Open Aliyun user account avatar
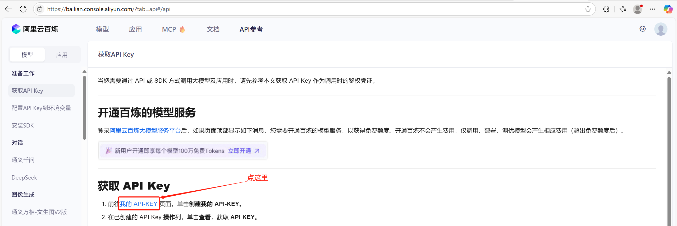Screen dimensions: 677x226 point(661,29)
